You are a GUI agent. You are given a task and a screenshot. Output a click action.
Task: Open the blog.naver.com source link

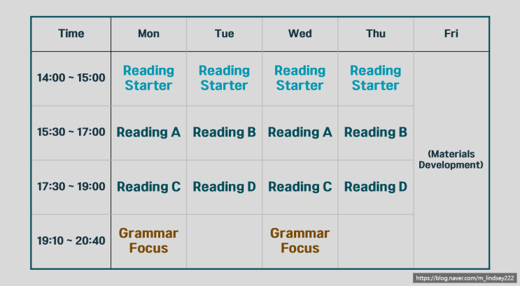465,278
